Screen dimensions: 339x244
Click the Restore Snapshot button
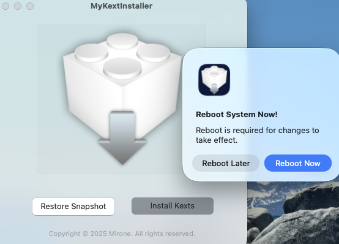(x=73, y=206)
